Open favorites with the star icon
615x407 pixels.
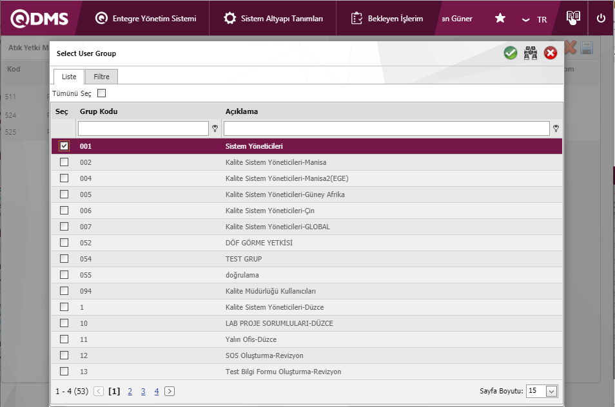click(500, 19)
